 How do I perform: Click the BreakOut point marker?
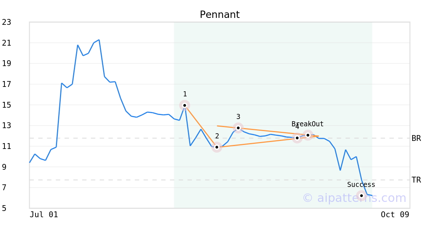(x=308, y=135)
